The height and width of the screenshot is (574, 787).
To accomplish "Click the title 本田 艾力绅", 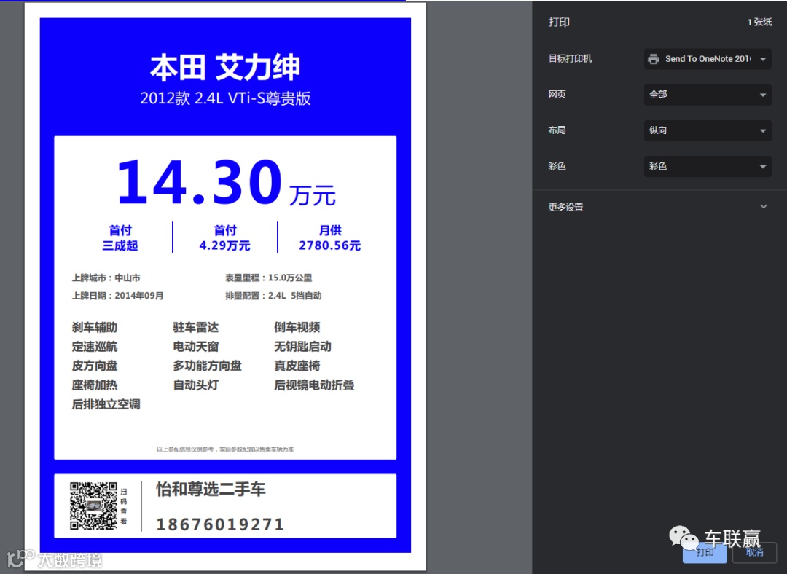I will (x=225, y=67).
